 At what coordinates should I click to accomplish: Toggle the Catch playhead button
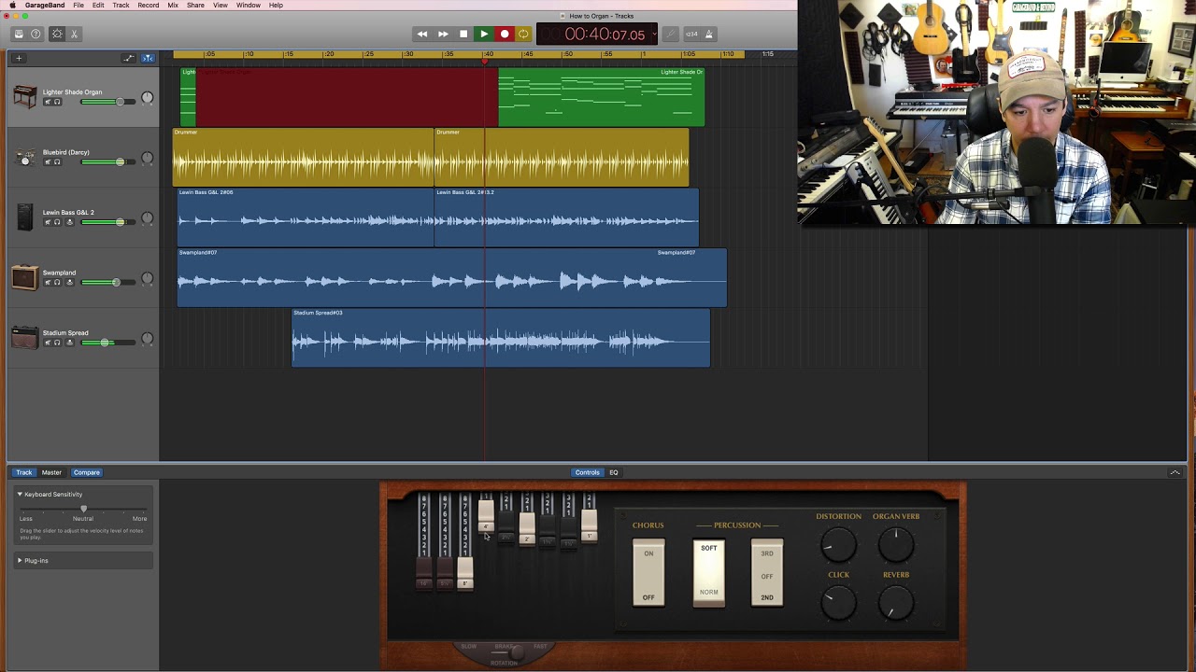click(148, 58)
